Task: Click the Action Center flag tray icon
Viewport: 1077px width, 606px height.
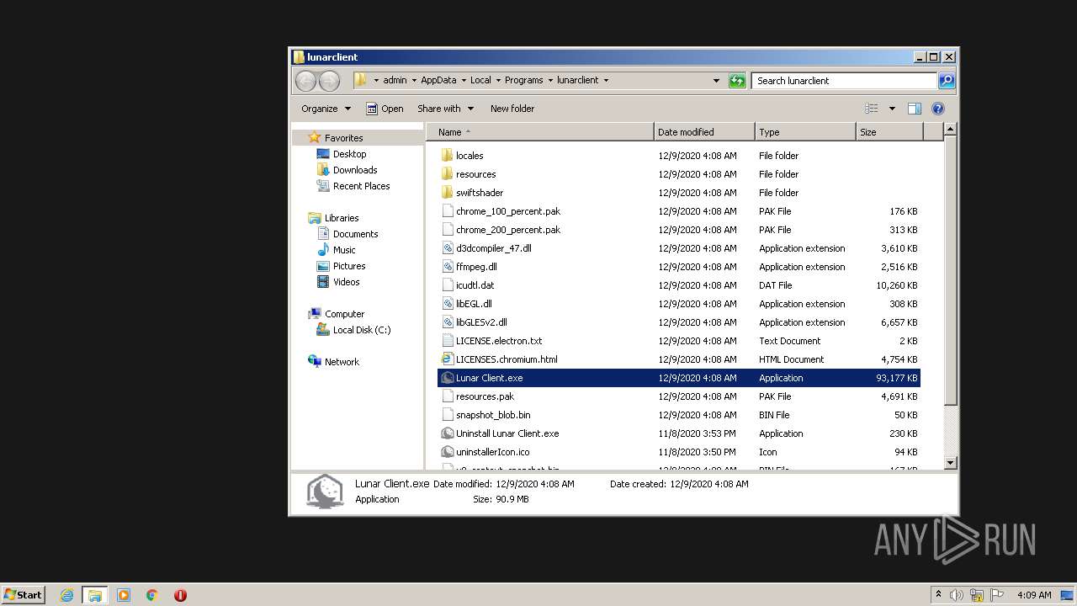Action: [x=997, y=595]
